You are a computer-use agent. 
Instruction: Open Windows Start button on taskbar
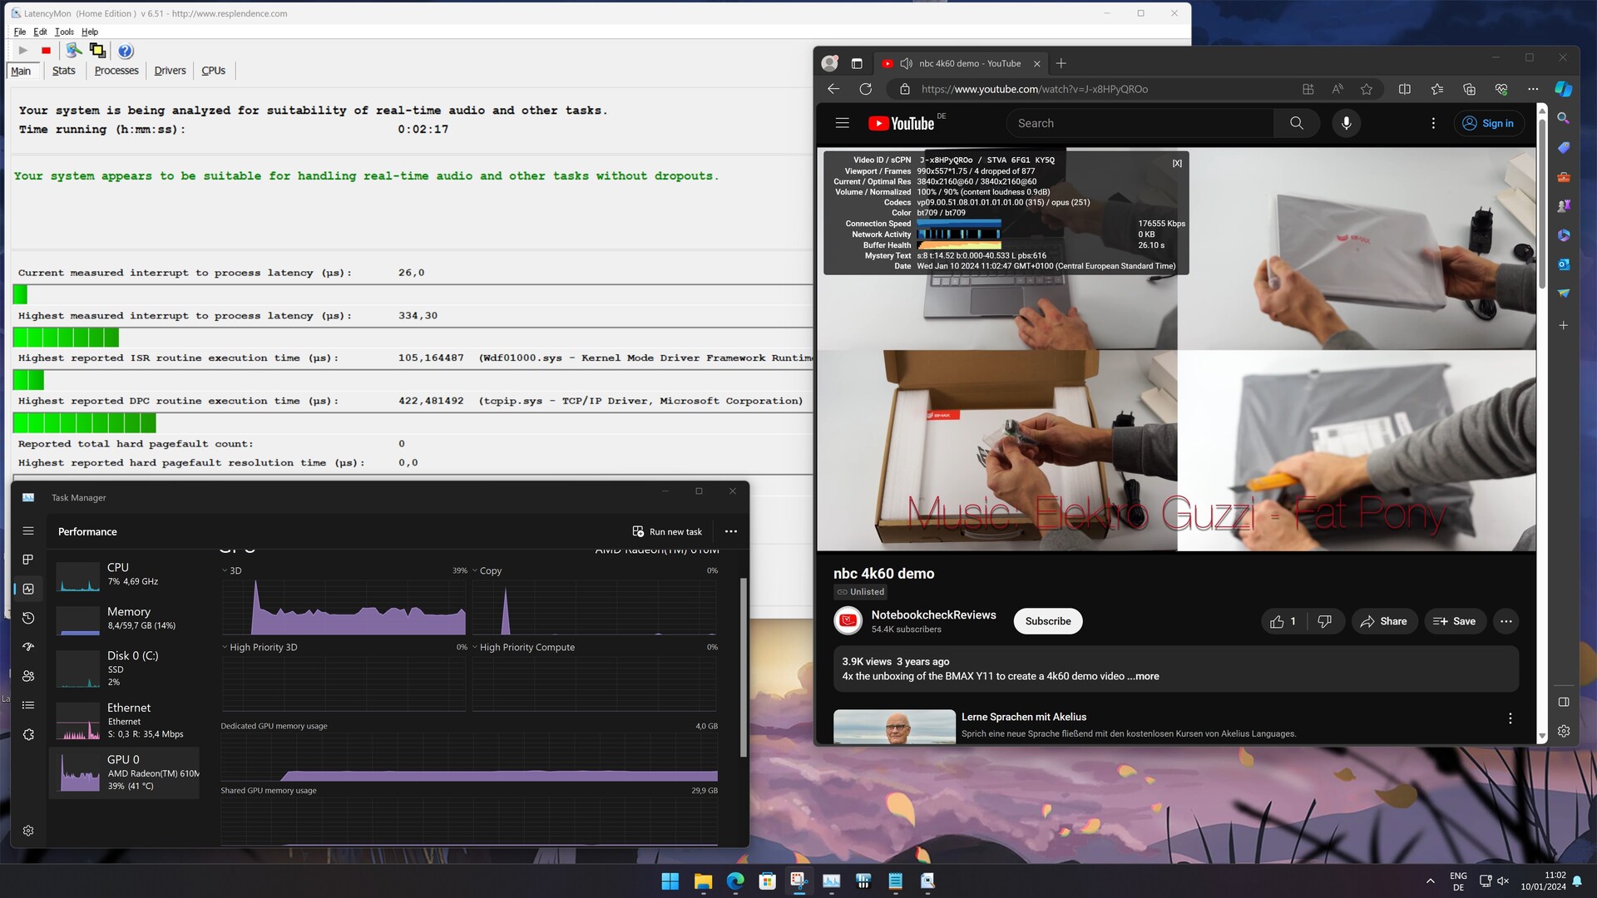point(670,881)
